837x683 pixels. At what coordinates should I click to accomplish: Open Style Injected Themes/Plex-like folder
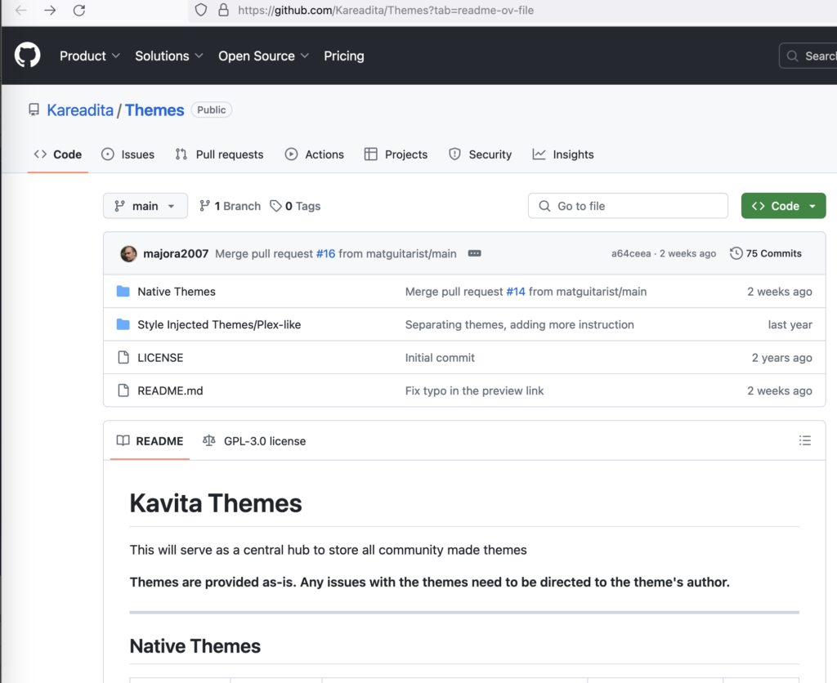point(219,324)
